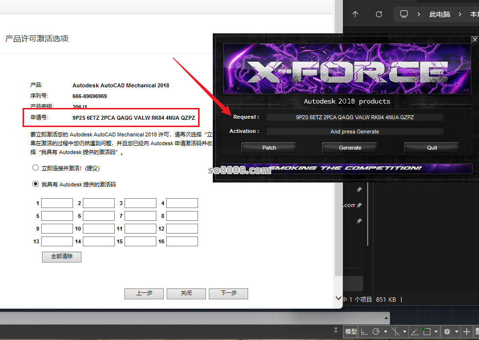This screenshot has height=340, width=479.
Task: Click the monitor icon in the address bar
Action: click(x=404, y=14)
